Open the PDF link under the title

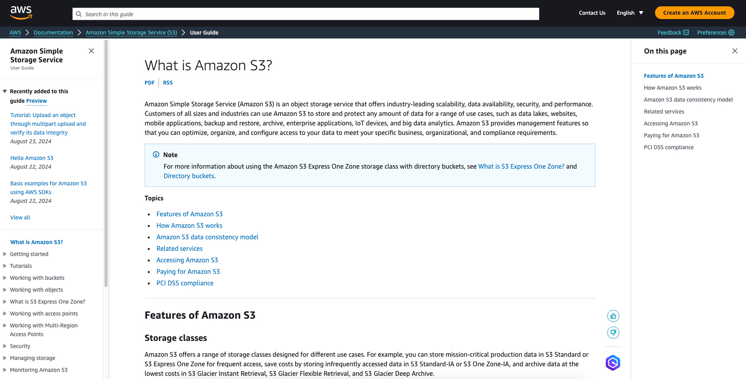[149, 83]
